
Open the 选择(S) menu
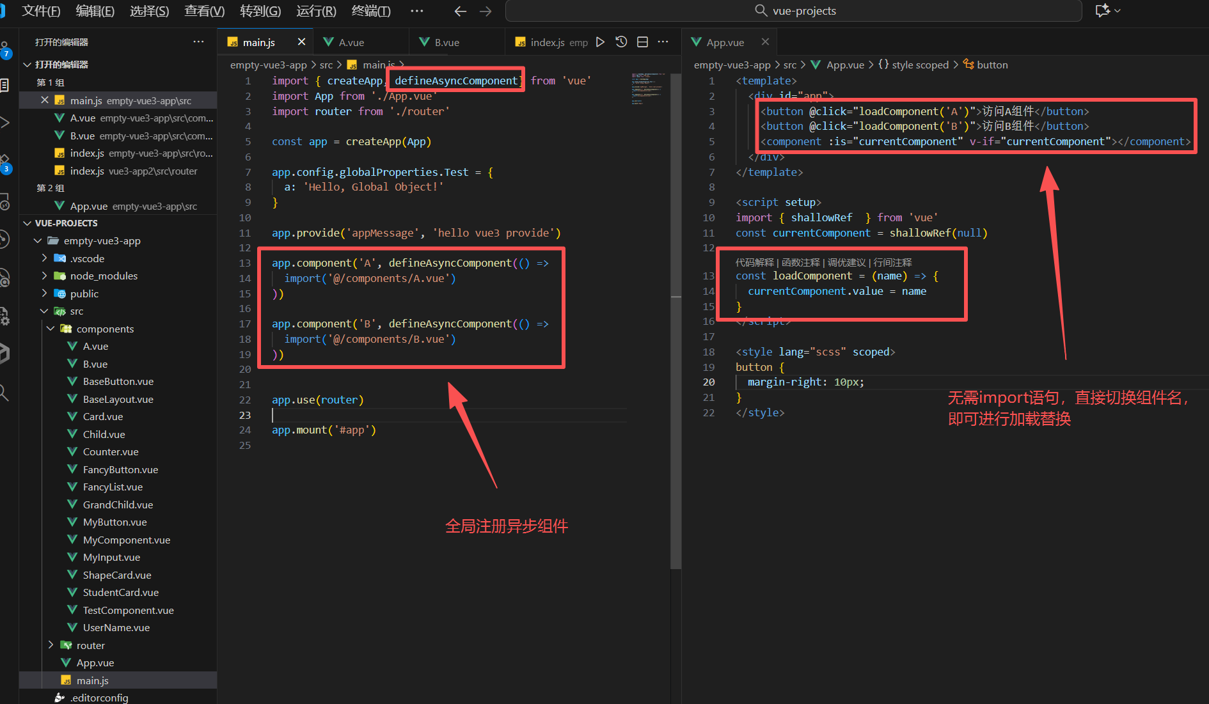coord(149,11)
